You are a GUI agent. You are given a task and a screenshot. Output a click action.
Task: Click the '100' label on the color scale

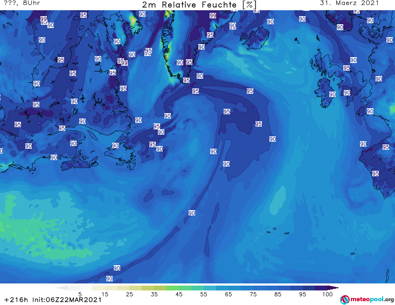coord(328,294)
